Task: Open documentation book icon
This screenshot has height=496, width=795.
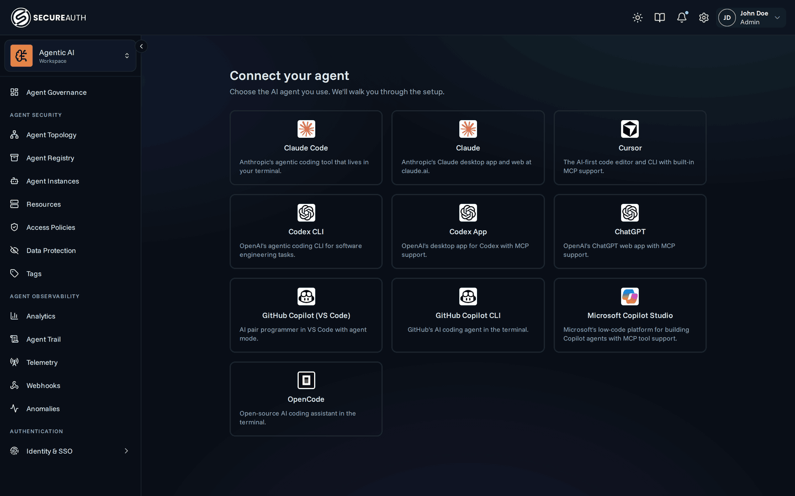Action: point(660,18)
